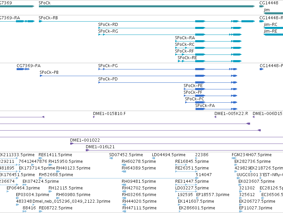This screenshot has height=213, width=283.
Task: Select the RH52668.5prime EST label
Action: [56, 175]
